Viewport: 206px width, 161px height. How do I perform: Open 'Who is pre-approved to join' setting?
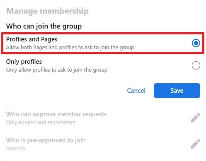103,144
